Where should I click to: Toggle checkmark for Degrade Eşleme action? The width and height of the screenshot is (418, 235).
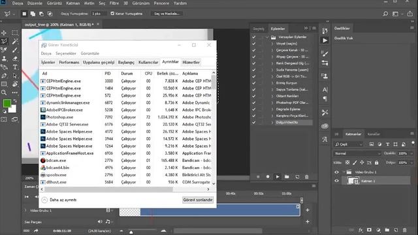tap(254, 109)
